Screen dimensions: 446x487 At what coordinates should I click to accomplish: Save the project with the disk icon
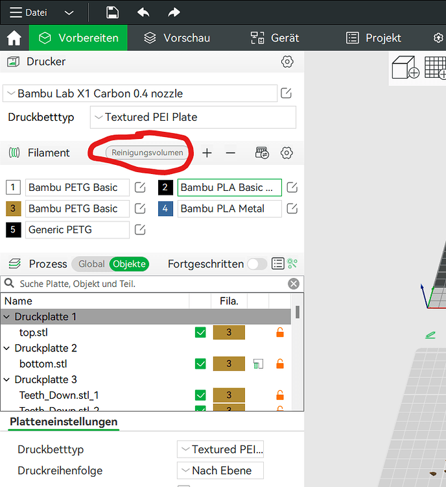(x=112, y=12)
